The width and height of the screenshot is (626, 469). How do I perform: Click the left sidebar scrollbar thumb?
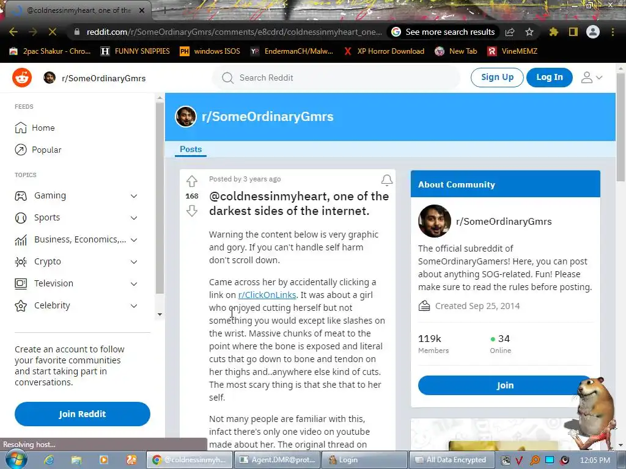click(x=160, y=198)
